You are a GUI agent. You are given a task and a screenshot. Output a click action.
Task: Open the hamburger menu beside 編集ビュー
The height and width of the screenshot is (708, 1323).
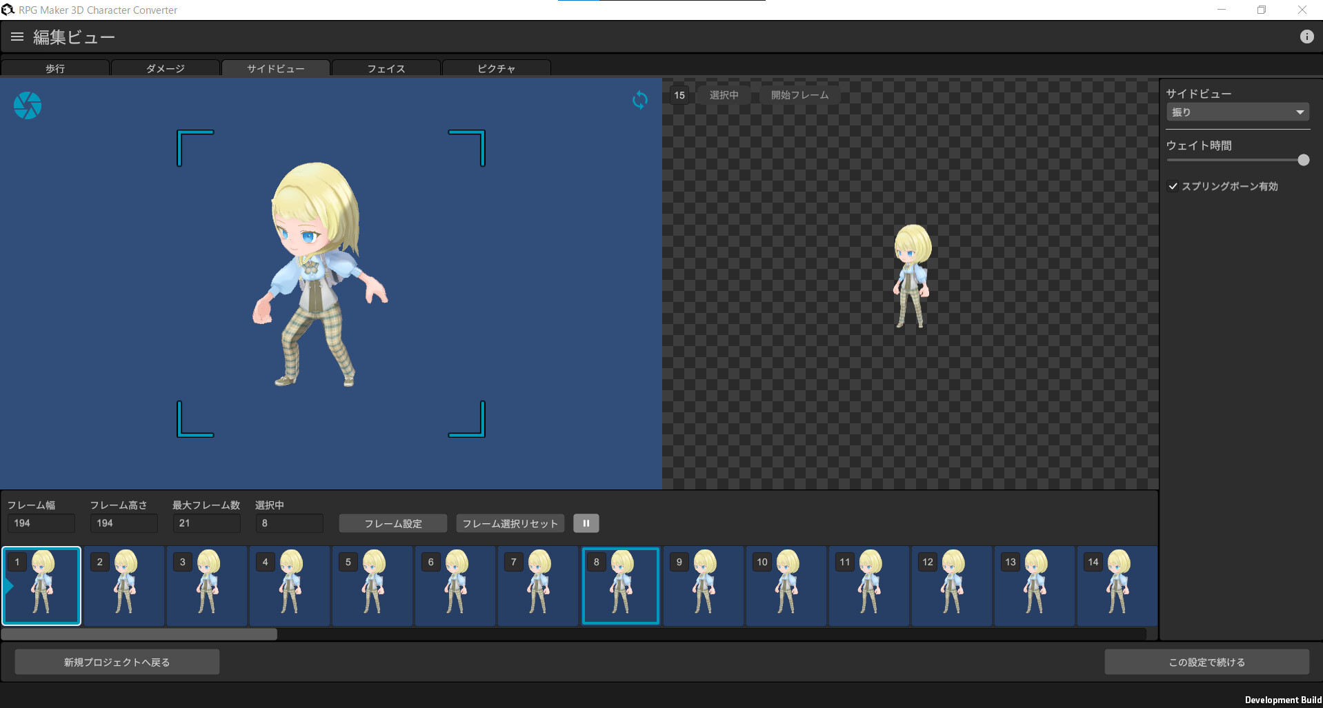tap(17, 37)
